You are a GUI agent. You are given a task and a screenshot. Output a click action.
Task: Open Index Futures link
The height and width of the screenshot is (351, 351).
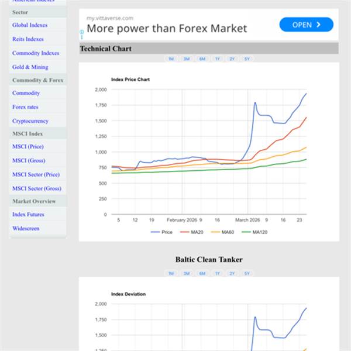(x=29, y=214)
